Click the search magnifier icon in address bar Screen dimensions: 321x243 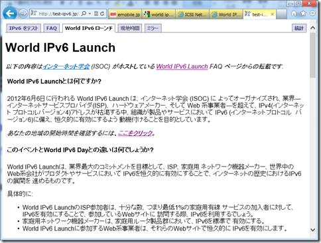(x=84, y=14)
